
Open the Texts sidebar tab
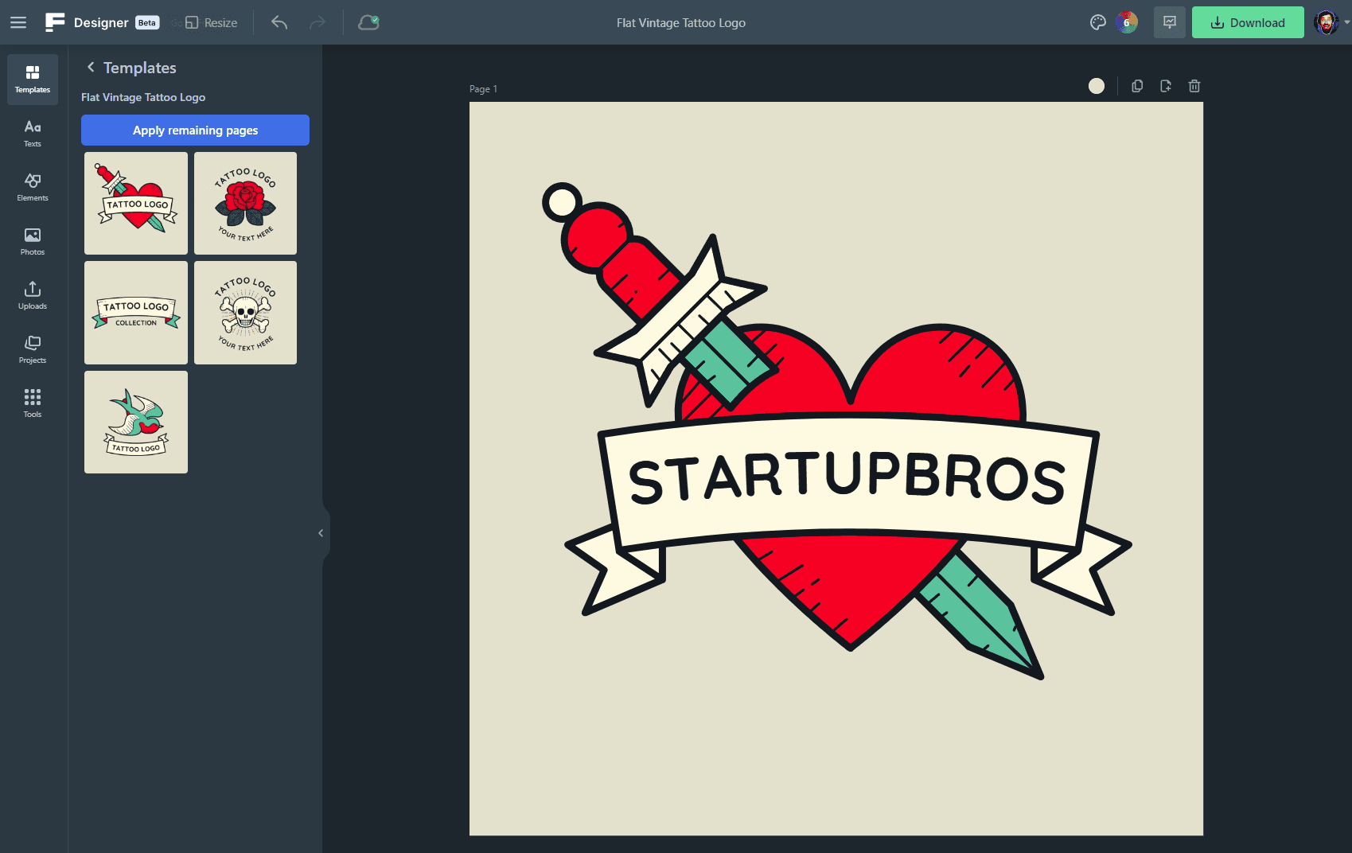click(x=33, y=134)
